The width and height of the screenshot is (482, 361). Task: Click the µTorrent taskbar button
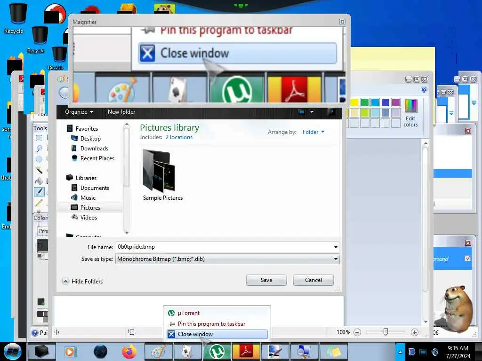[217, 352]
